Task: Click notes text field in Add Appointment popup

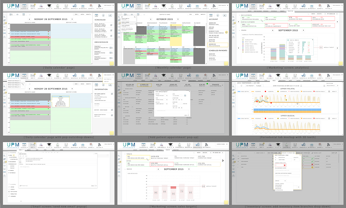Action: tap(172, 112)
